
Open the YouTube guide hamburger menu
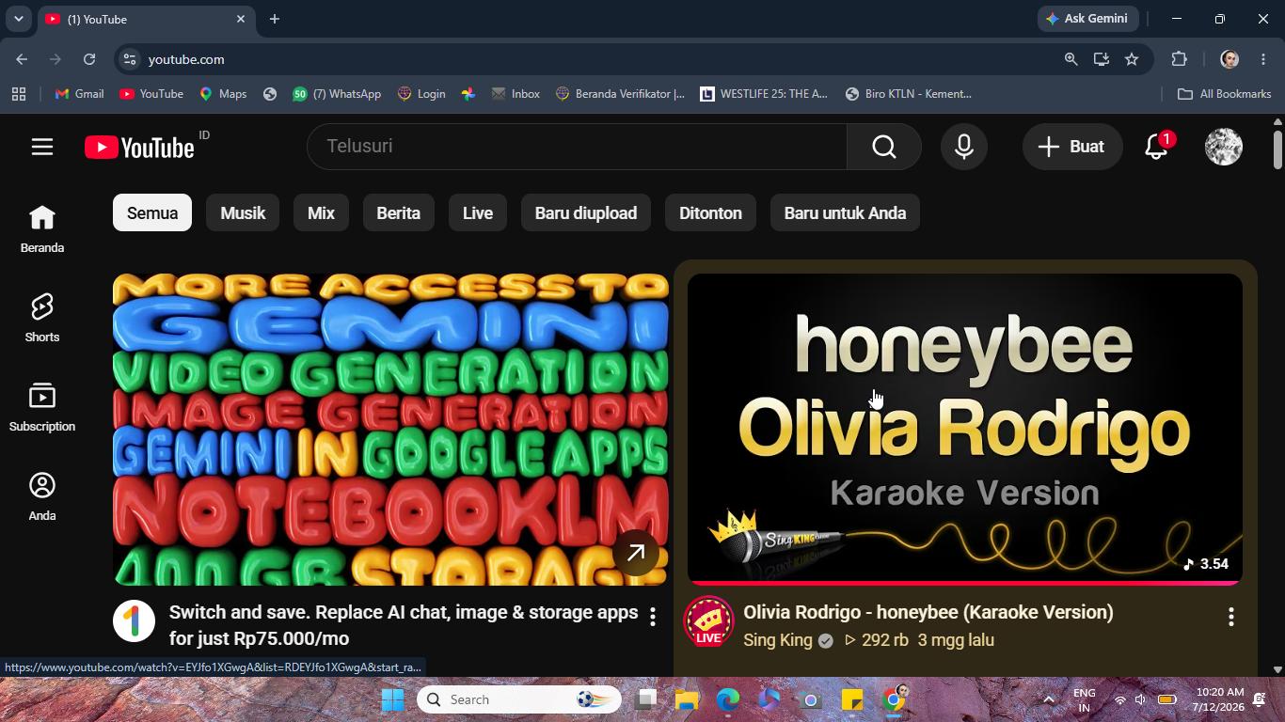click(42, 147)
